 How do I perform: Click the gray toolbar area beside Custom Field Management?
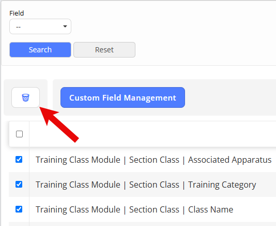(x=230, y=97)
